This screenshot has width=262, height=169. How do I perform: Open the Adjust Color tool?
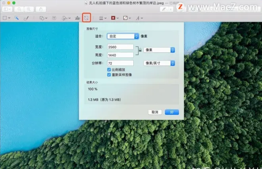click(x=77, y=18)
